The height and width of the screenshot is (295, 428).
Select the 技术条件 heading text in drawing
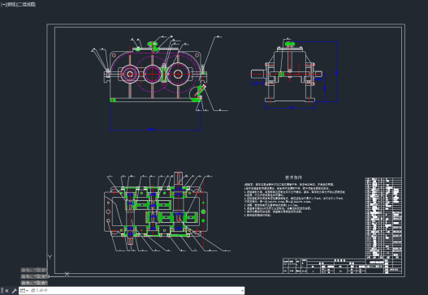pos(294,177)
